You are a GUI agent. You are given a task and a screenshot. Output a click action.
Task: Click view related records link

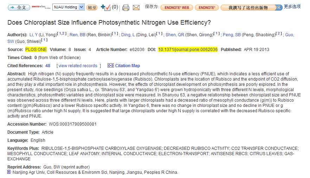[78, 65]
